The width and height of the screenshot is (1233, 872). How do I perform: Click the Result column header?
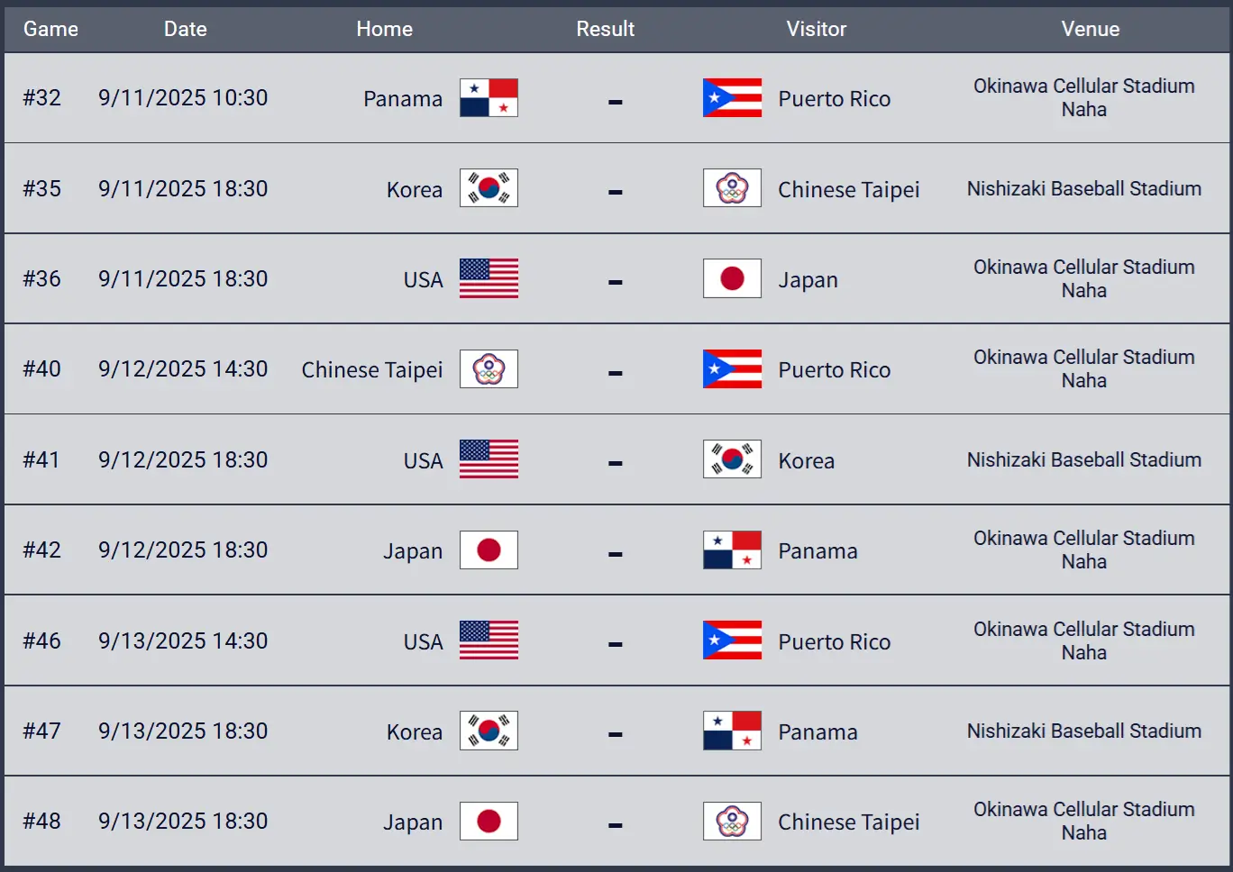[x=606, y=29]
